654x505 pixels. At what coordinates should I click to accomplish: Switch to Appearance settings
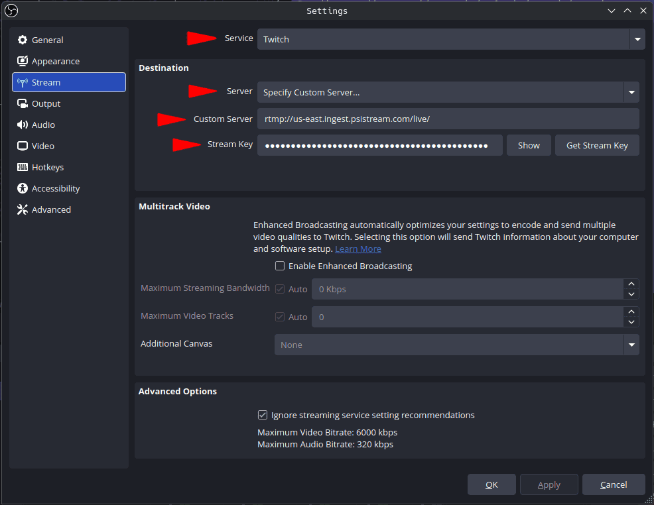[x=69, y=61]
